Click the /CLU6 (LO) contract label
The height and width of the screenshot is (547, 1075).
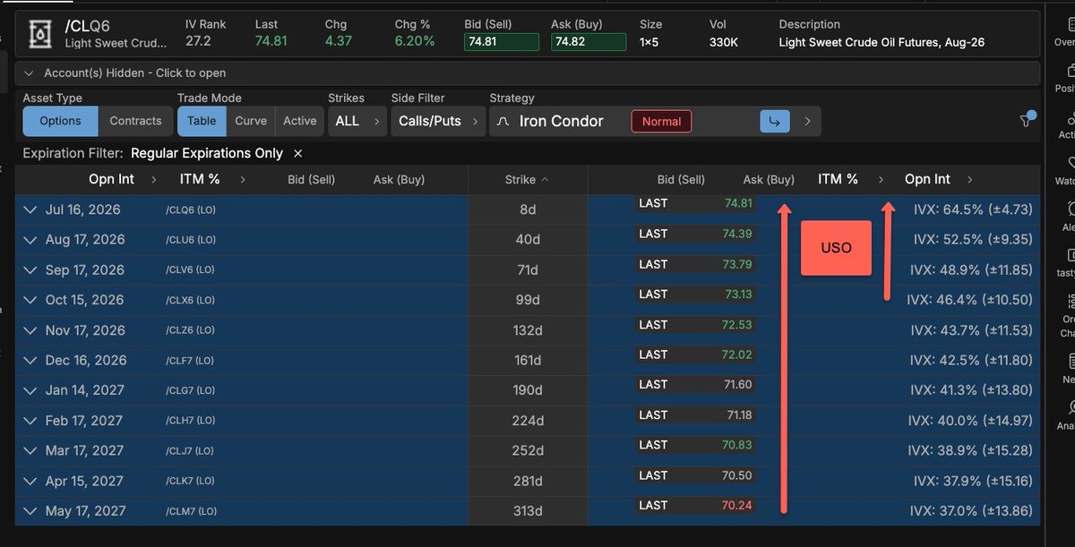coord(190,240)
